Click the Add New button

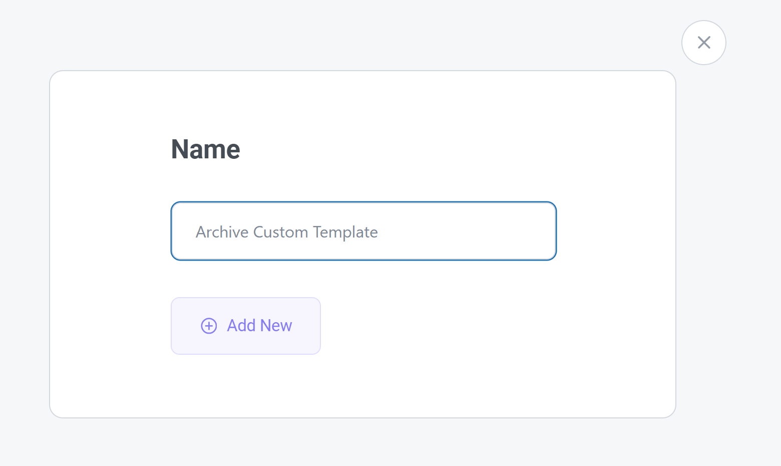click(x=246, y=326)
